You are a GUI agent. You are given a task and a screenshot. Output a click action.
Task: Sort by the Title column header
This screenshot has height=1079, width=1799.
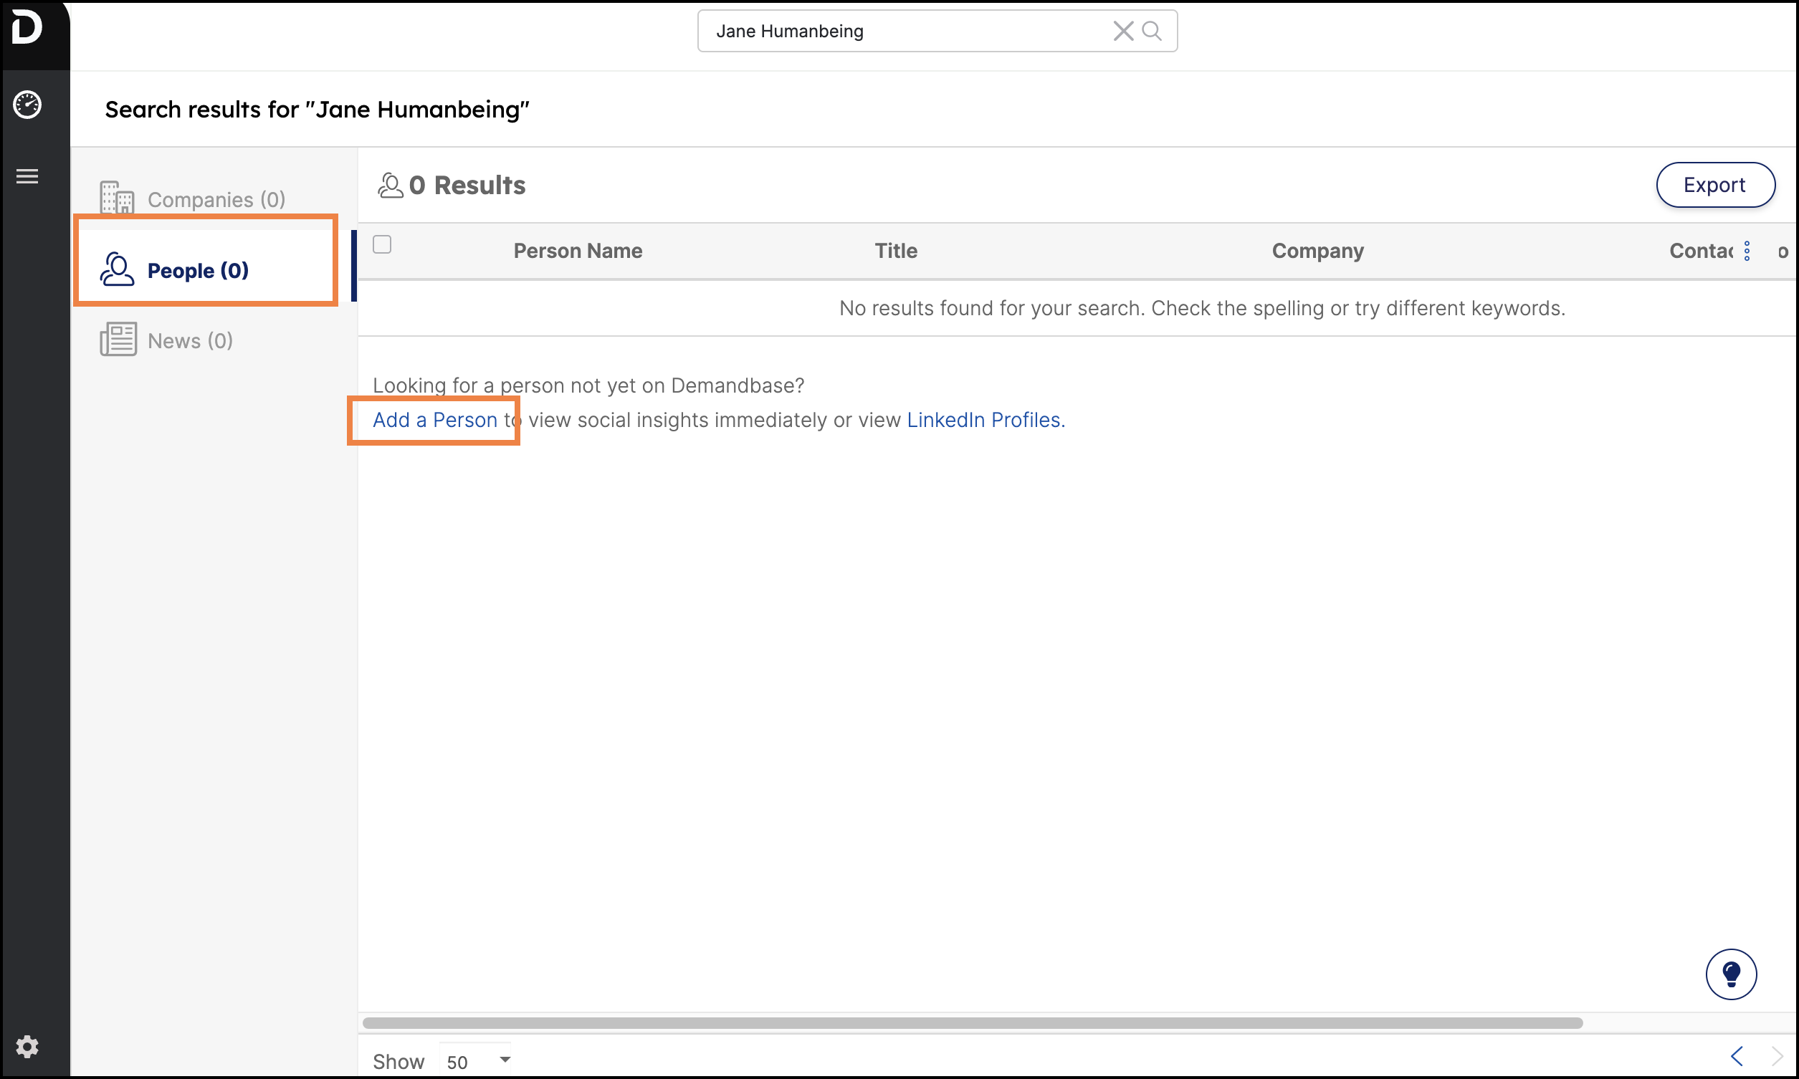(x=895, y=251)
